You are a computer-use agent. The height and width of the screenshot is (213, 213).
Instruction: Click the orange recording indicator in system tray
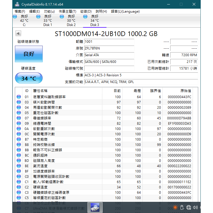coord(175,207)
